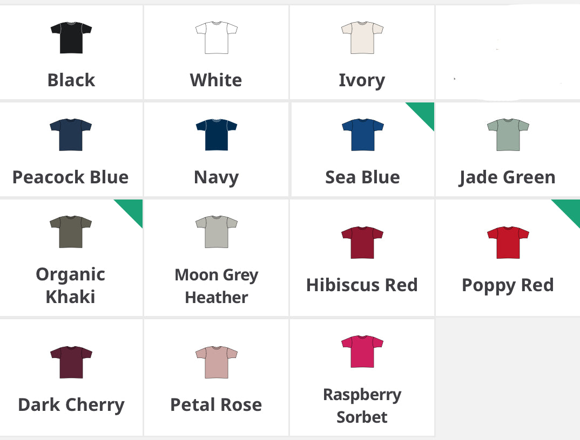
Task: Select the Petal Rose t-shirt icon
Action: coord(217,362)
